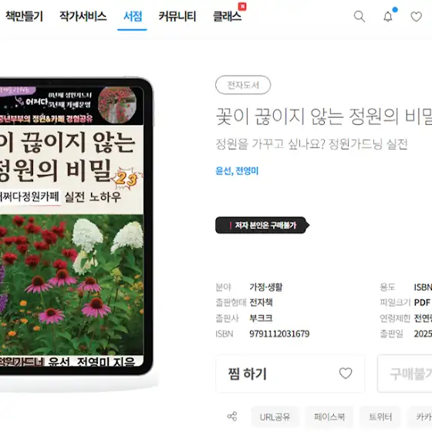This screenshot has height=432, width=432.
Task: Click the 전자도서 category tag
Action: pyautogui.click(x=243, y=85)
